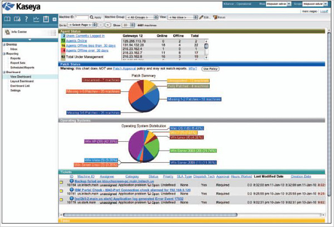This screenshot has width=334, height=227.
Task: Click Open status icon on ticket 10778
Action: (x=149, y=202)
